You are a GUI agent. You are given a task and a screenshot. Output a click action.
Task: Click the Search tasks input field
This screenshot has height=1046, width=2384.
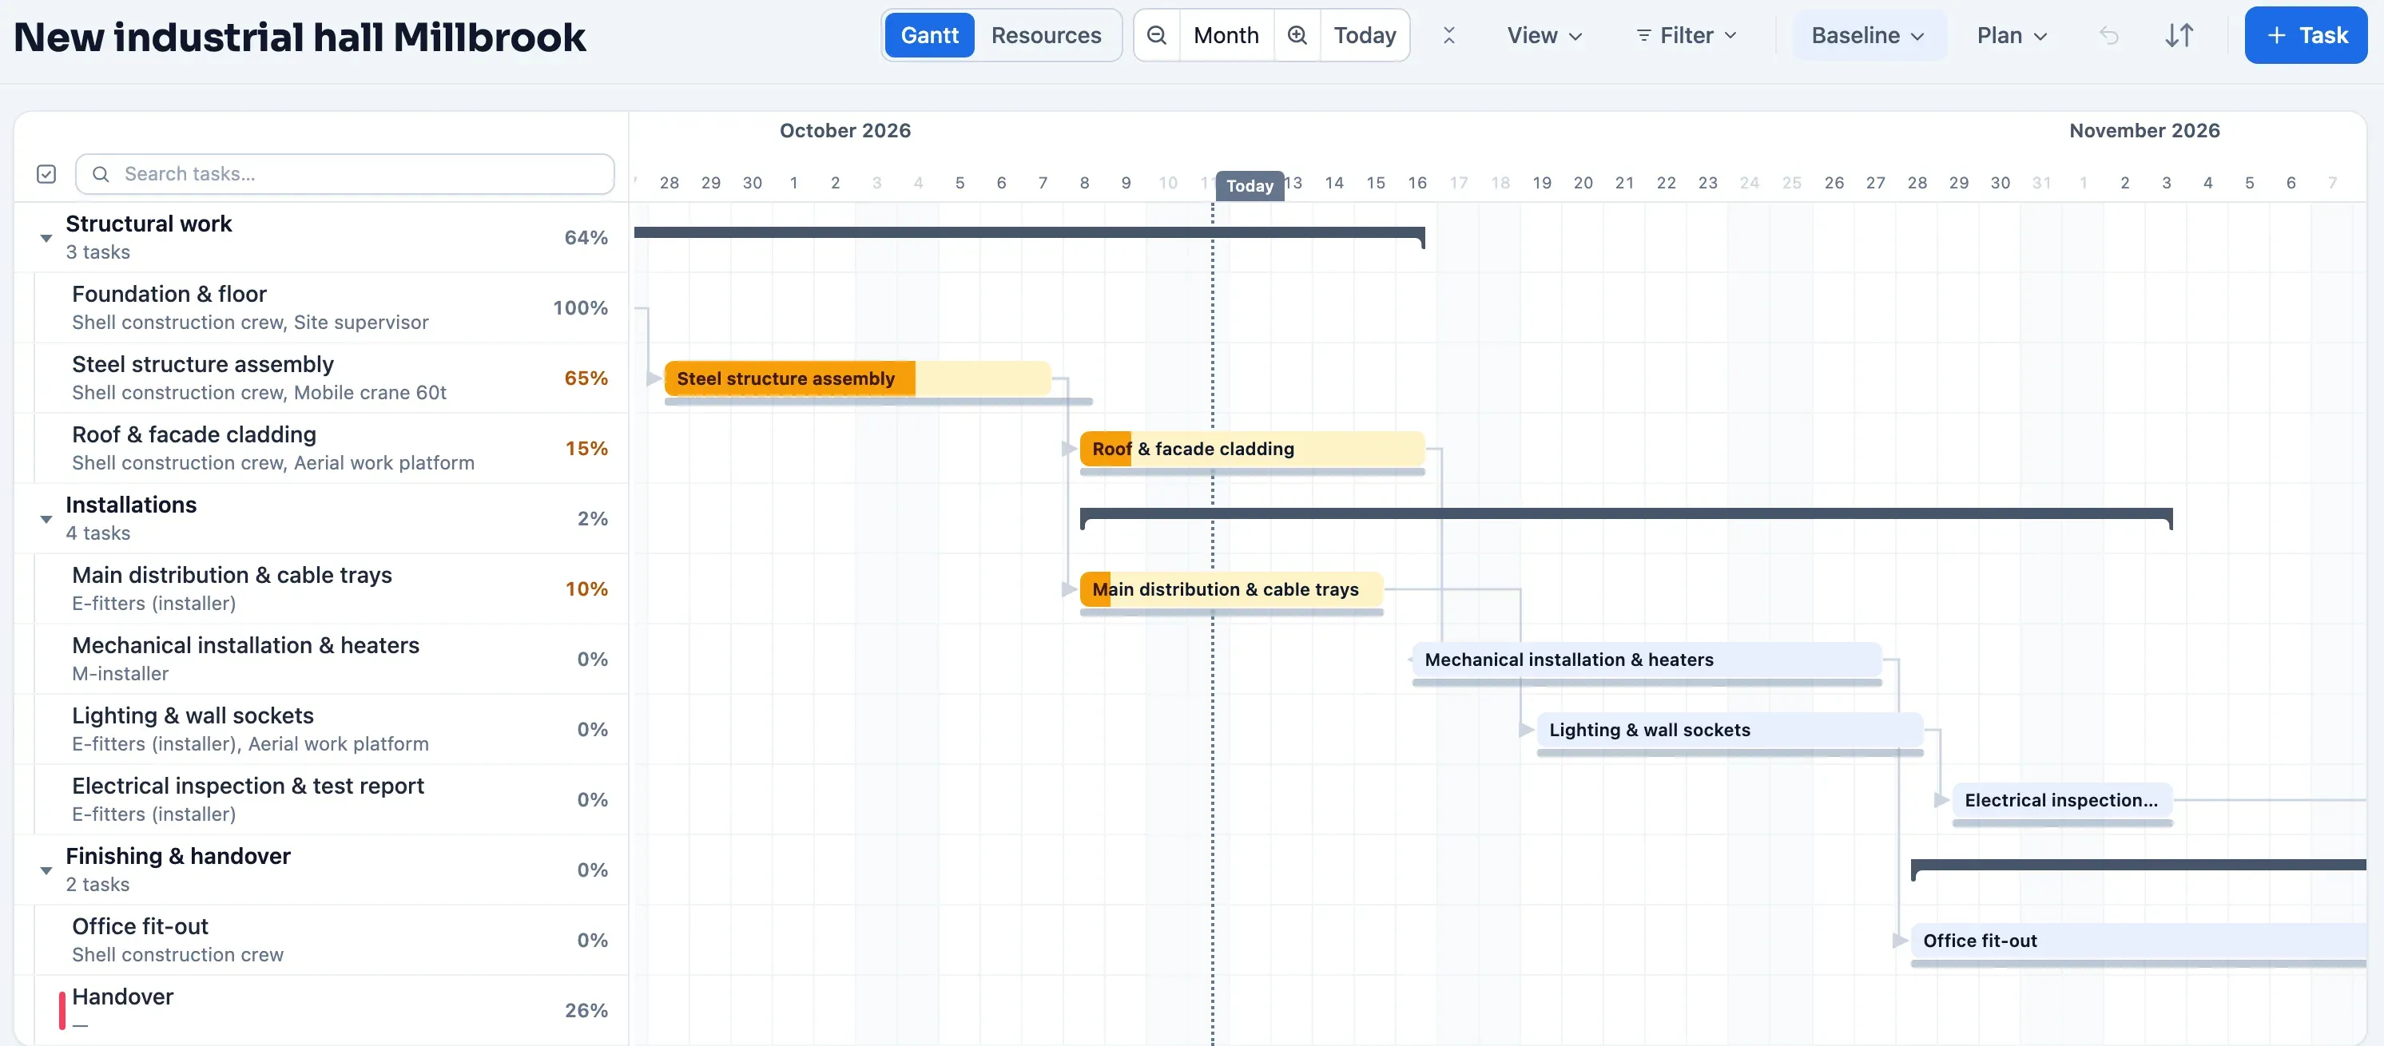[x=345, y=174]
